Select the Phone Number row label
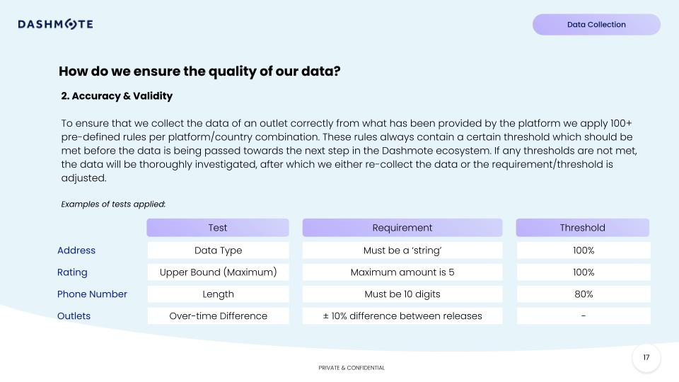The width and height of the screenshot is (679, 382). coord(92,294)
